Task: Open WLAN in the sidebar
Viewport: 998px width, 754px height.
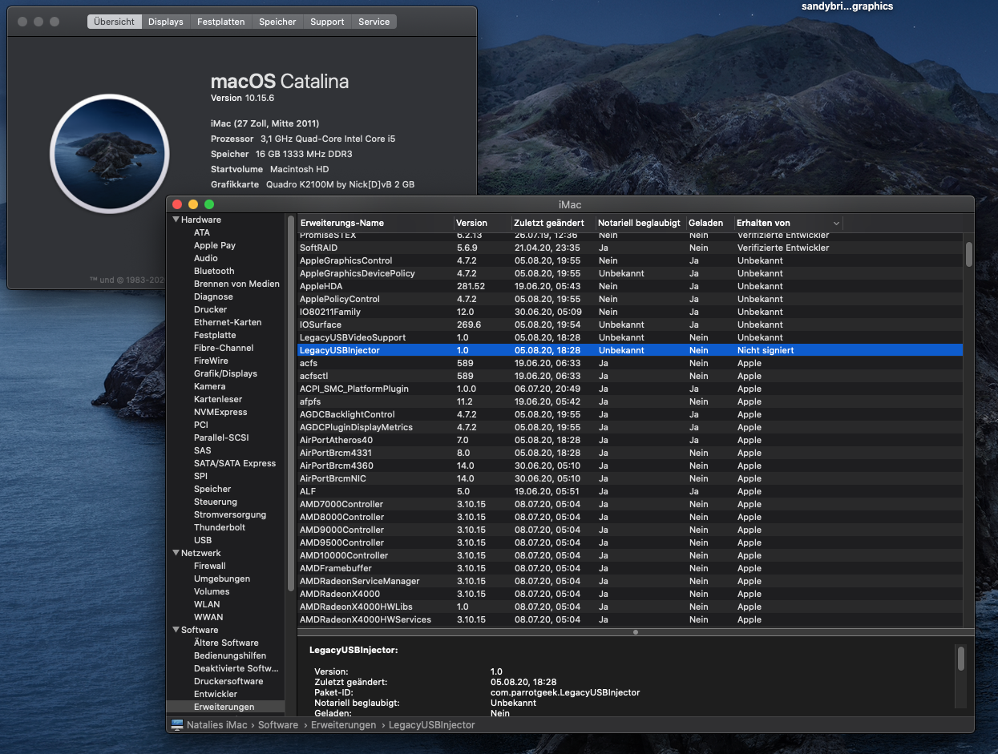Action: pyautogui.click(x=206, y=604)
